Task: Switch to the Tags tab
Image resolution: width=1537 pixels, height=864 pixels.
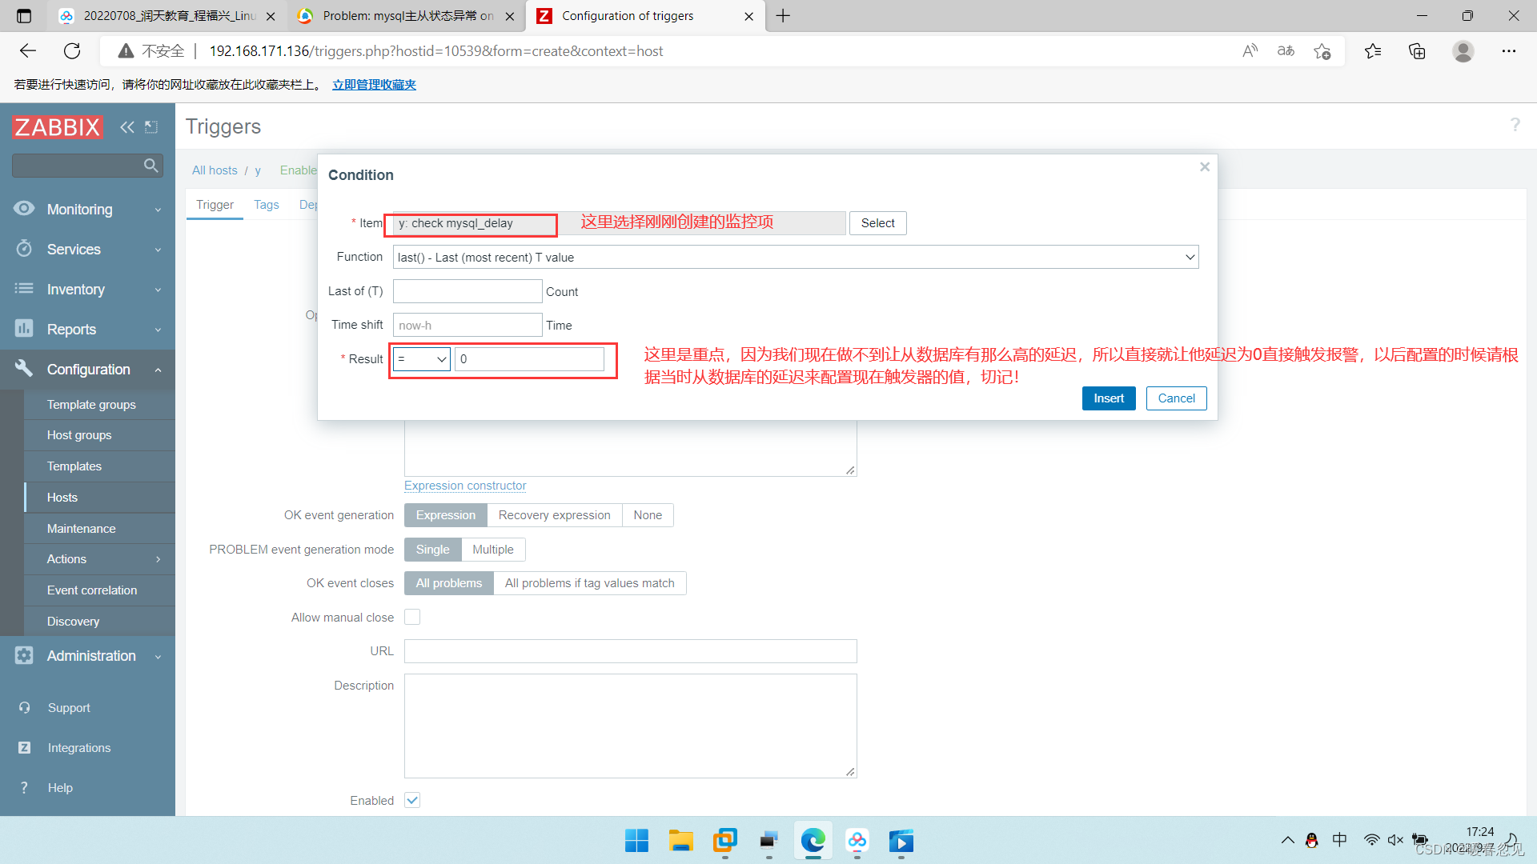Action: pos(267,205)
